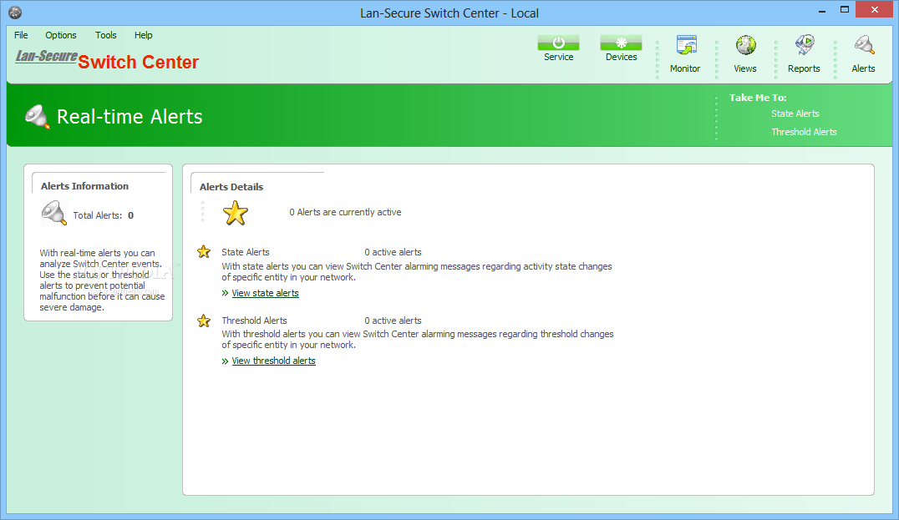899x520 pixels.
Task: Click the Alerts megaphone toolbar icon
Action: tap(864, 45)
